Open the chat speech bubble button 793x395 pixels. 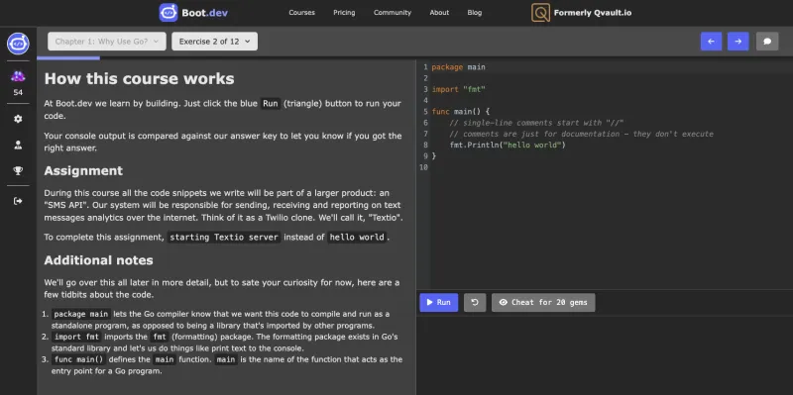pyautogui.click(x=767, y=42)
